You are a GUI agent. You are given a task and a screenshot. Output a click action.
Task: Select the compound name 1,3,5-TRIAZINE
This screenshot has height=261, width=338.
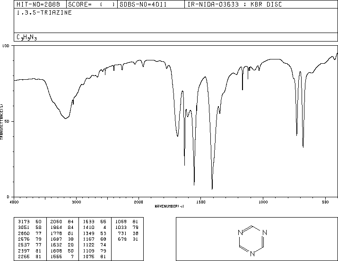(44, 13)
